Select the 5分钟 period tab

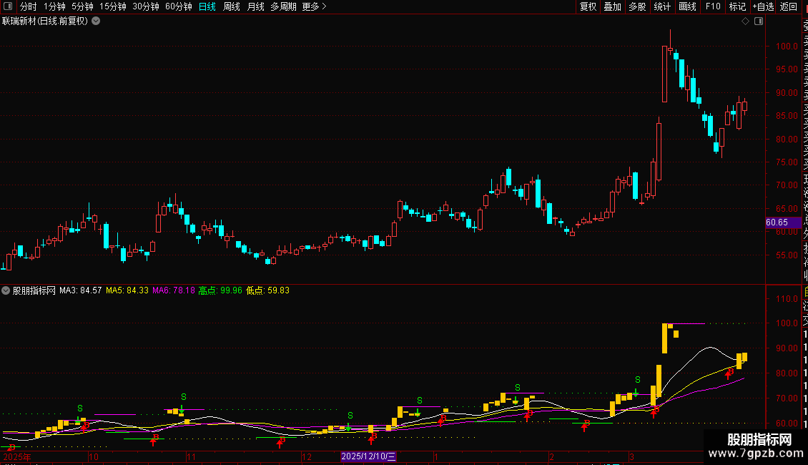[82, 6]
